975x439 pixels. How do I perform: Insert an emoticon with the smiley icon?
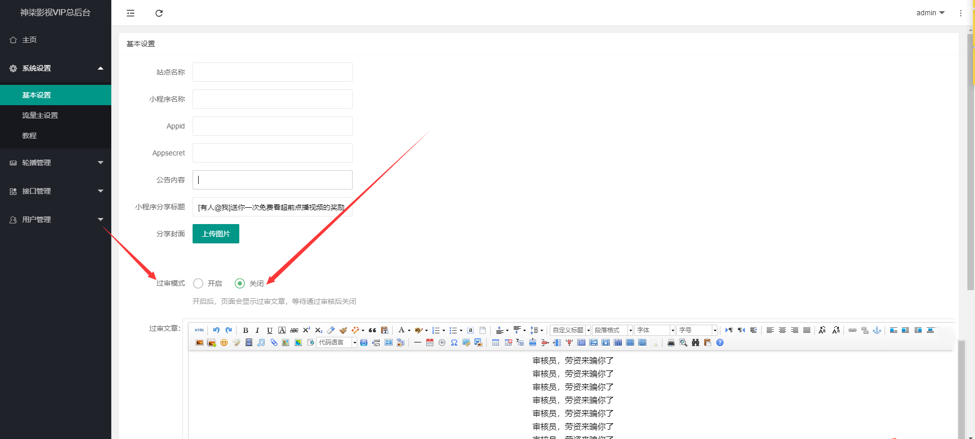point(224,342)
